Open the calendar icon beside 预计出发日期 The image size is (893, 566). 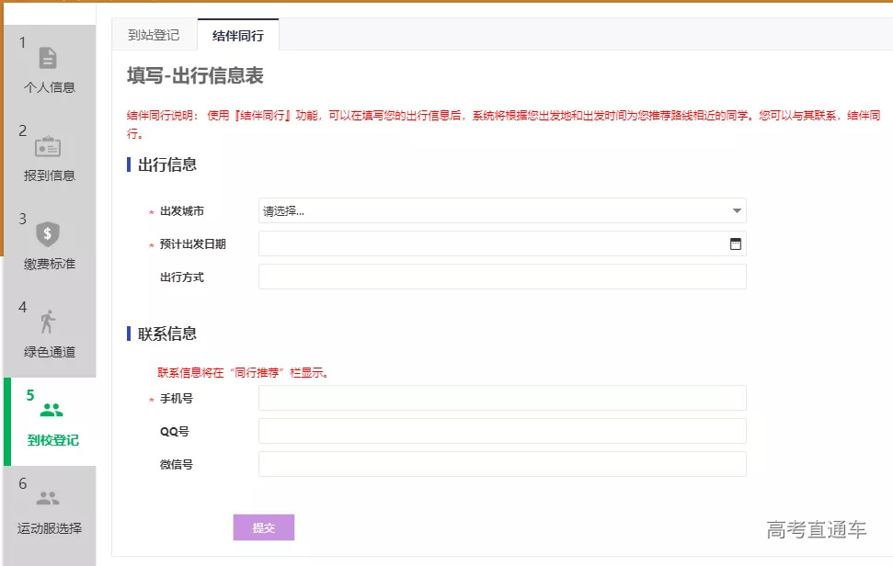coord(735,243)
